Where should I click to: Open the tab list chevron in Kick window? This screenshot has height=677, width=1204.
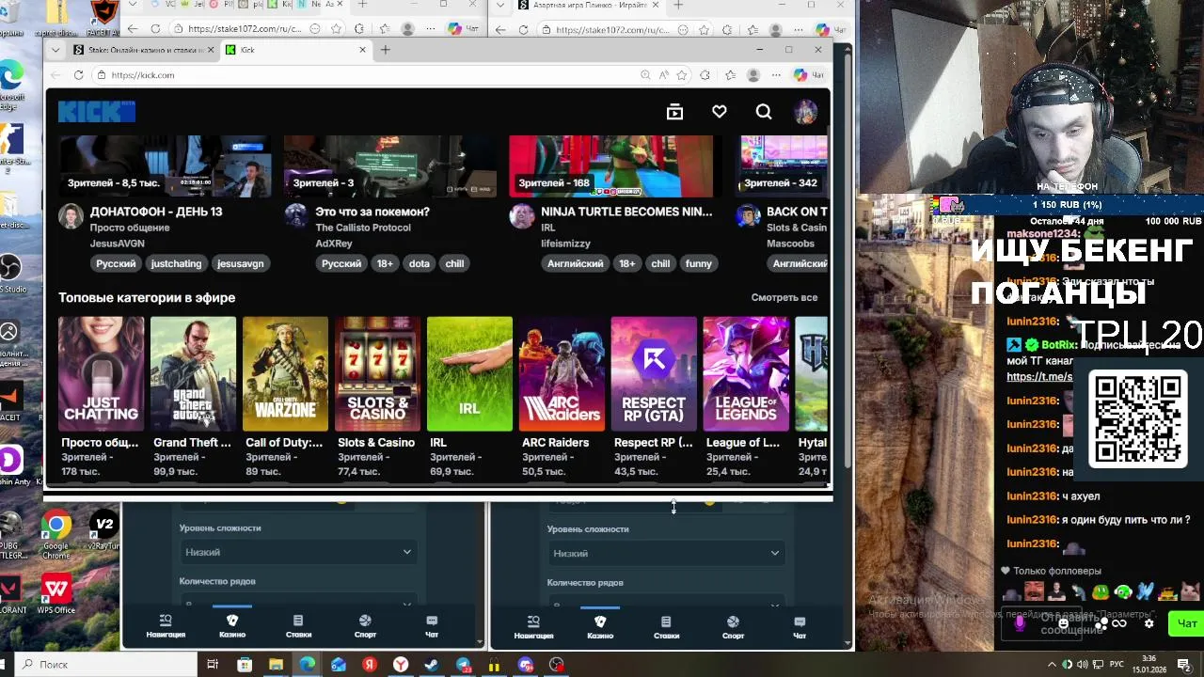[55, 50]
